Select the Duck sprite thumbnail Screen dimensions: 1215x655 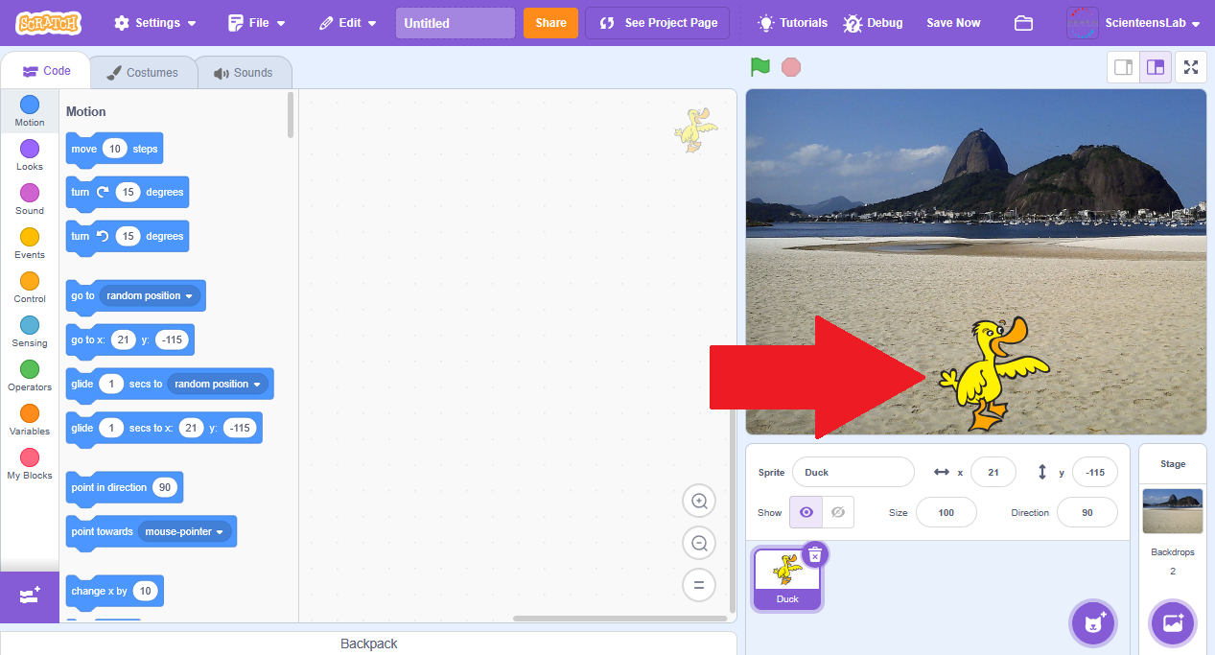point(787,579)
